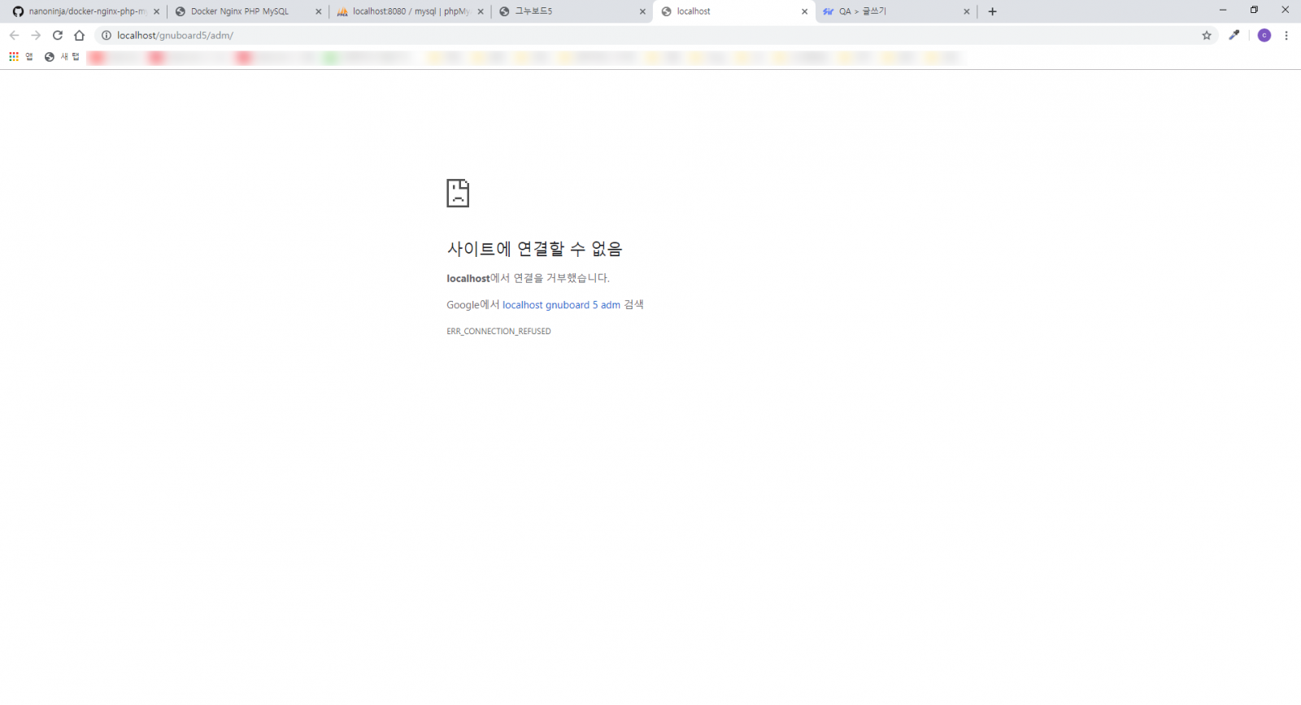This screenshot has width=1301, height=705.
Task: Open the Apps shortcut in bookmarks bar
Action: [x=20, y=57]
